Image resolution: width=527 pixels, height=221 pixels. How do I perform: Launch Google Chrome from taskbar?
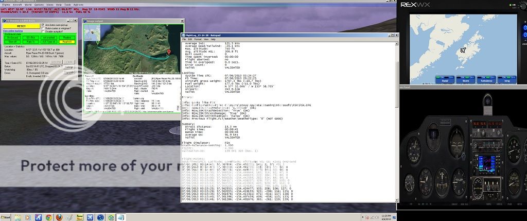[x=48, y=217]
